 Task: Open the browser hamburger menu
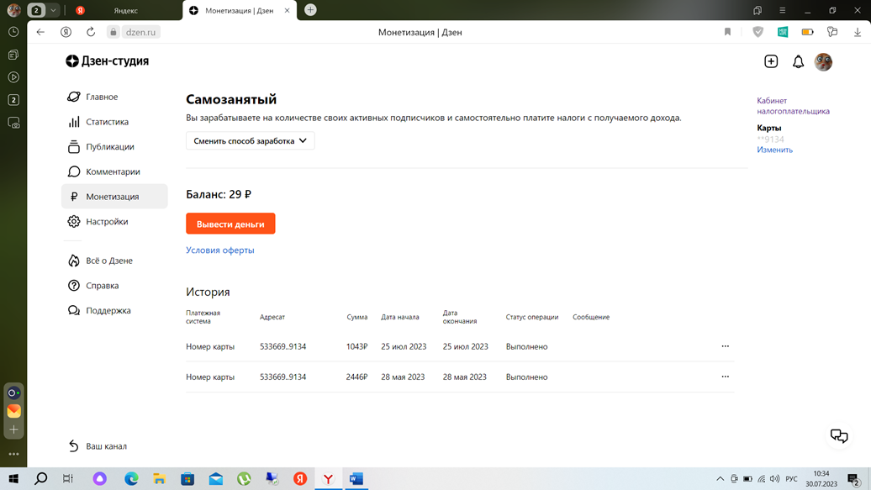[x=782, y=10]
